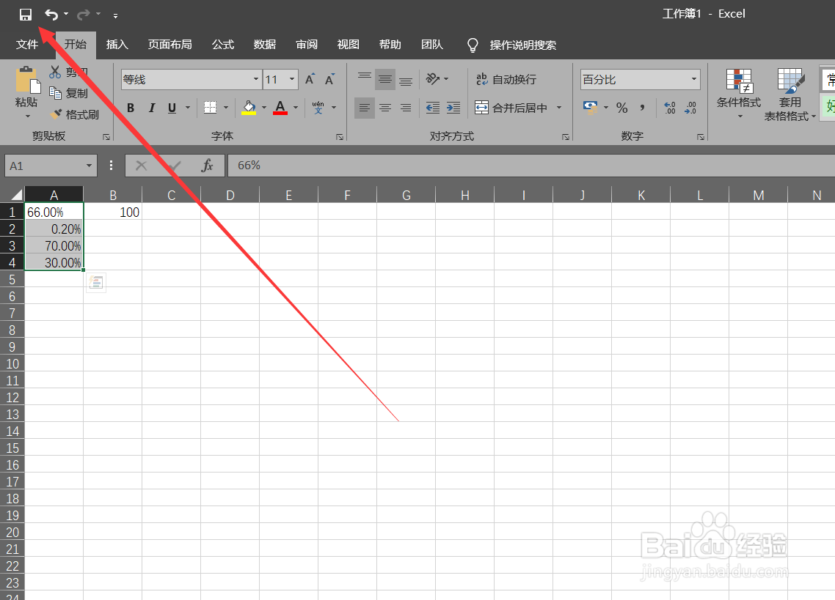Click the Select All corner triangle

tap(16, 194)
